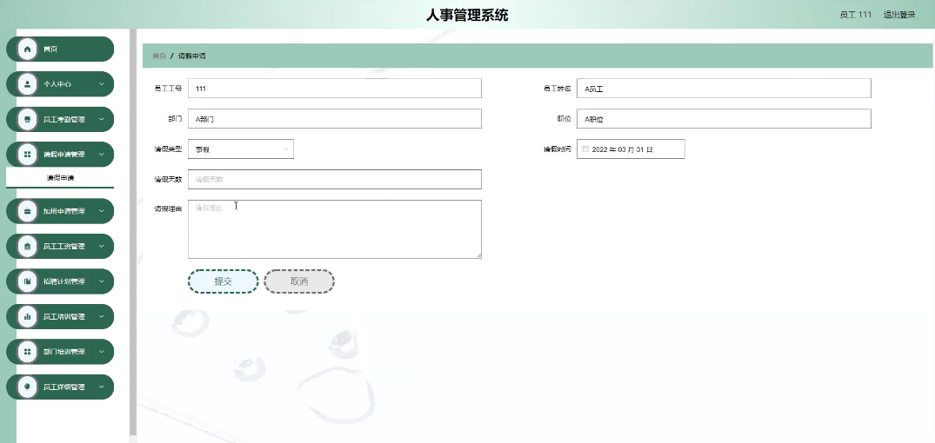
Task: Open the 员工考勤管理 menu label
Action: point(63,120)
